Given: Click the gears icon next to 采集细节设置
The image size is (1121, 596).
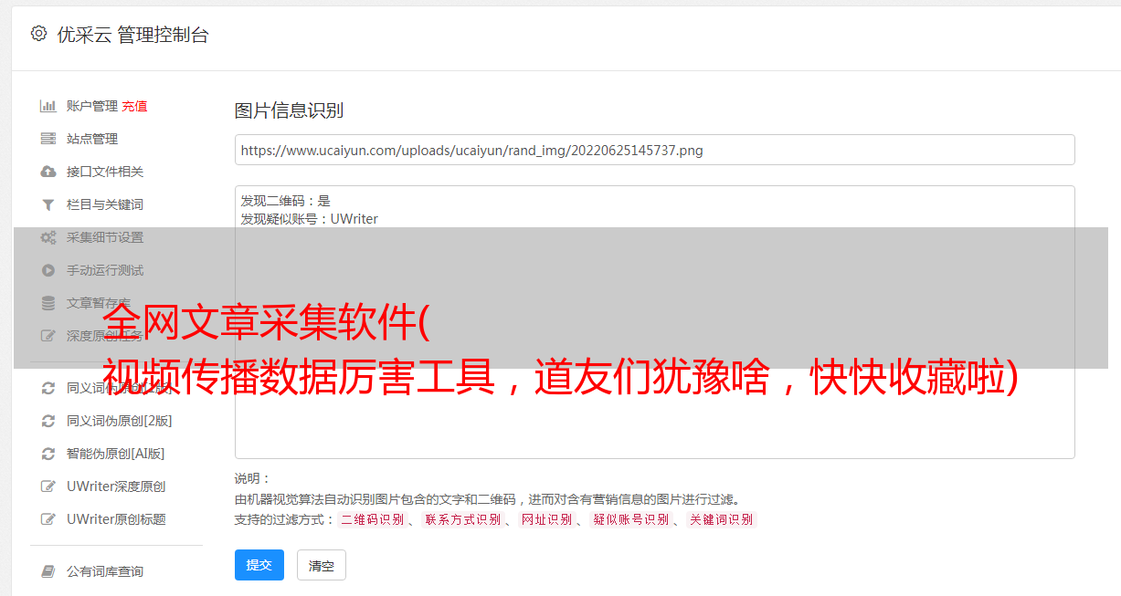Looking at the screenshot, I should click(x=48, y=237).
